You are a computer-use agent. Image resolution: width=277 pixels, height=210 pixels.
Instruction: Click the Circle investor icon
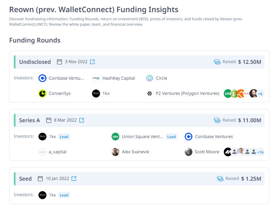(149, 78)
